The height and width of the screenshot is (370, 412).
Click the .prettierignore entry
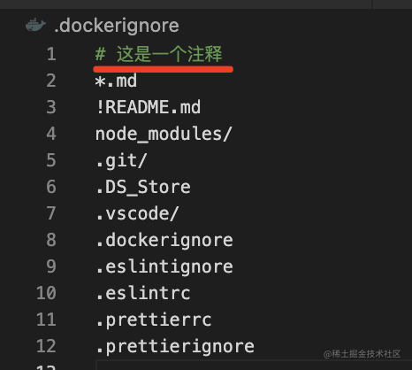tap(175, 347)
